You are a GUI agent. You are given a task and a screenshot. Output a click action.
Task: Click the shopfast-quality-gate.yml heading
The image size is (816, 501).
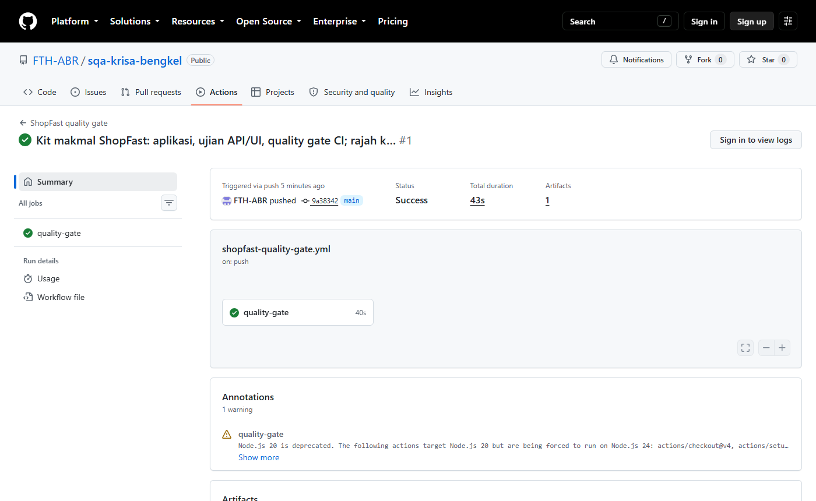(x=276, y=249)
